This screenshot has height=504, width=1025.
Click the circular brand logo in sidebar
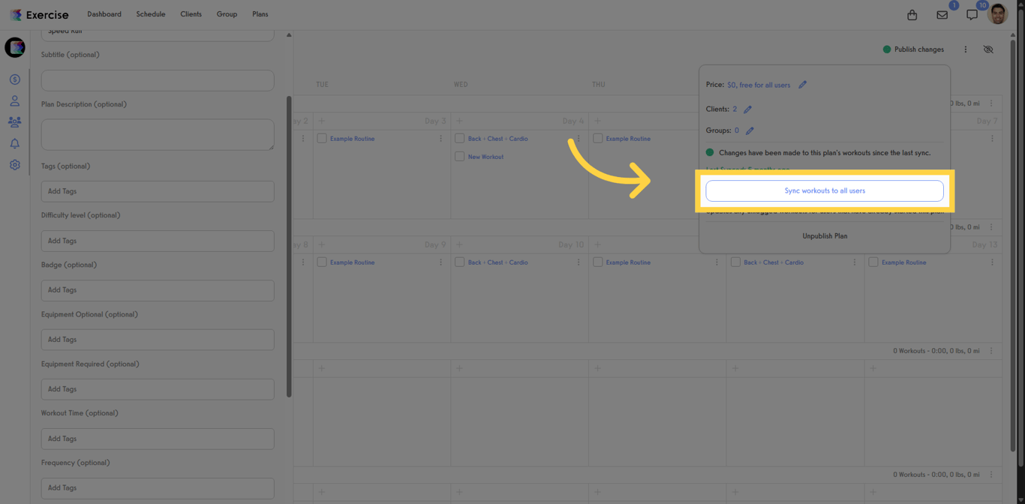[15, 47]
